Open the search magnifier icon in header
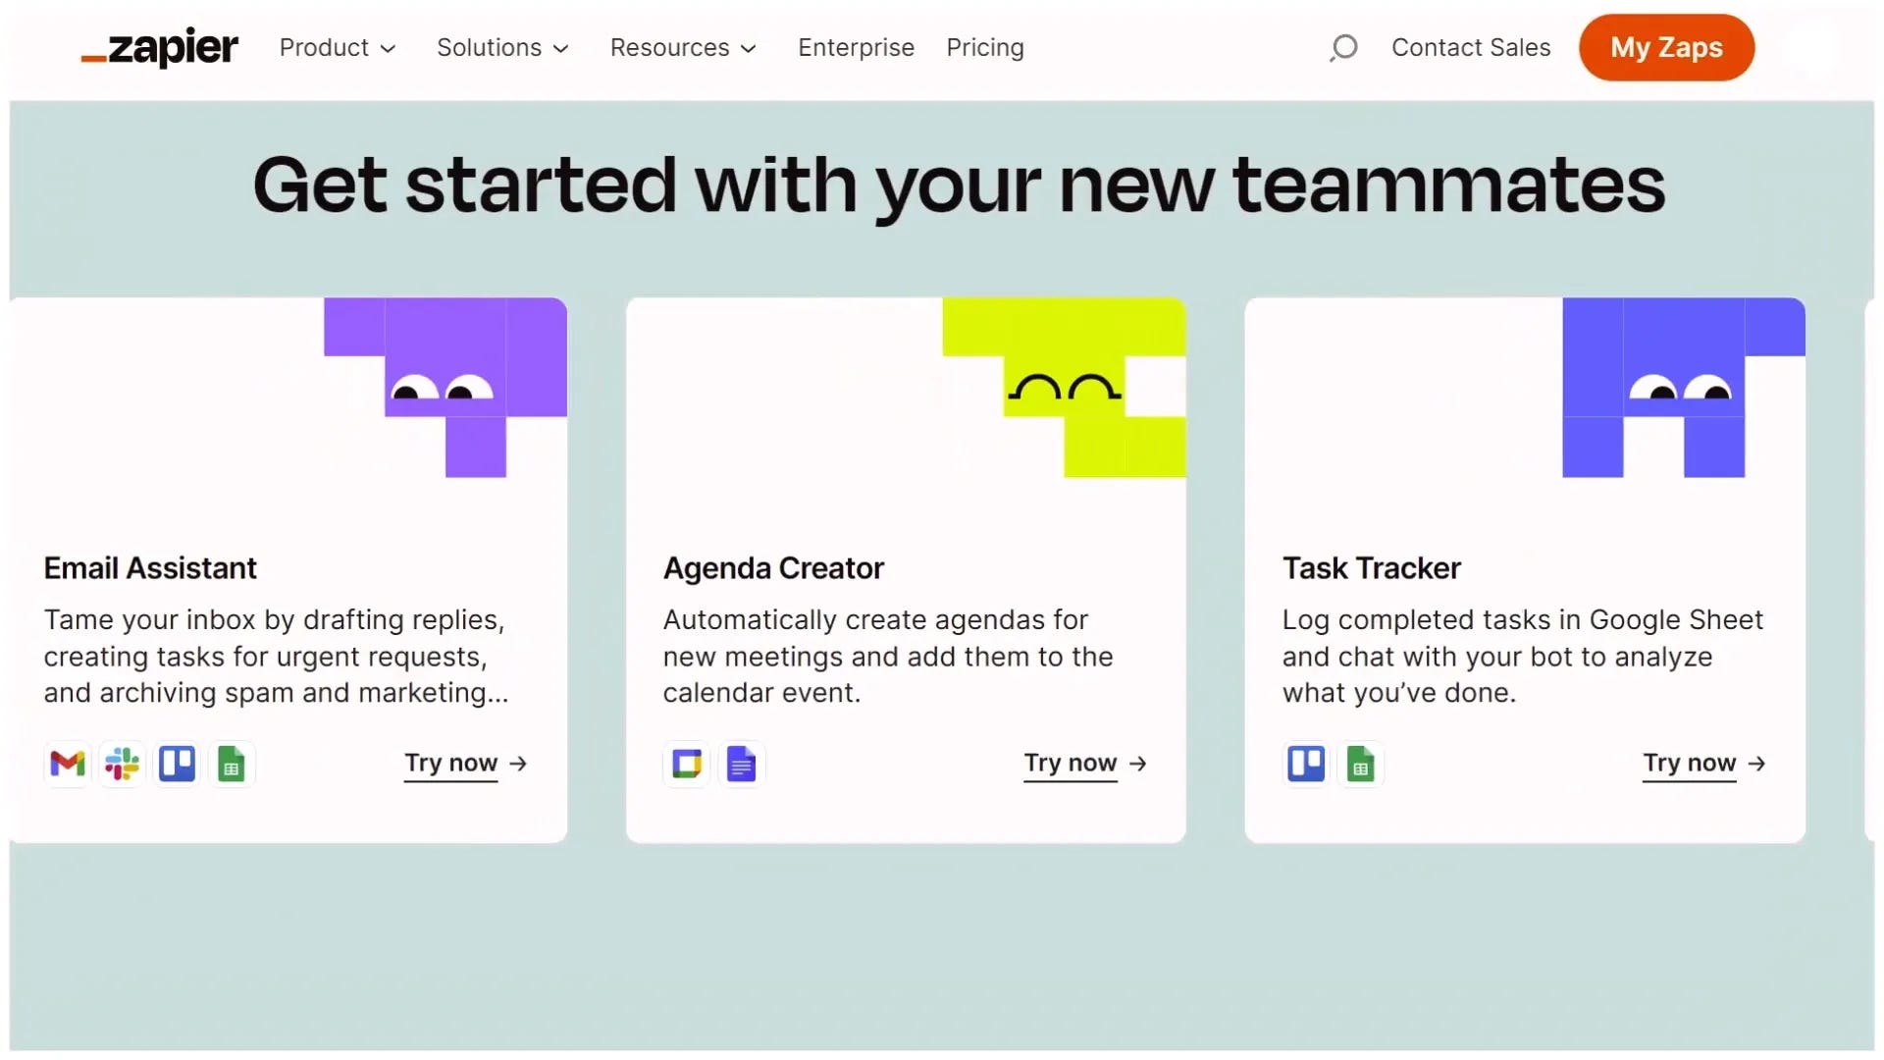Screen dimensions: 1884x1060 1343,47
